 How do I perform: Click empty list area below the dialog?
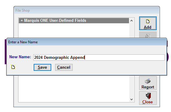[x=74, y=89]
